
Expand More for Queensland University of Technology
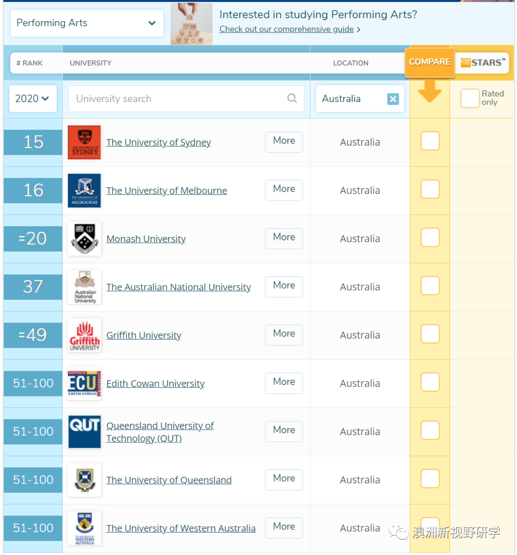click(284, 431)
